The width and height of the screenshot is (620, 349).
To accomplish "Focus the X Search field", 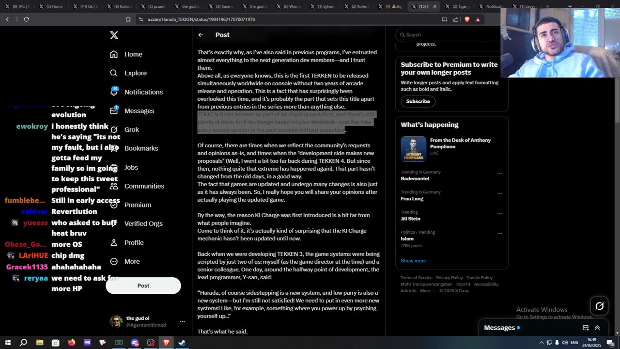I will [x=448, y=35].
